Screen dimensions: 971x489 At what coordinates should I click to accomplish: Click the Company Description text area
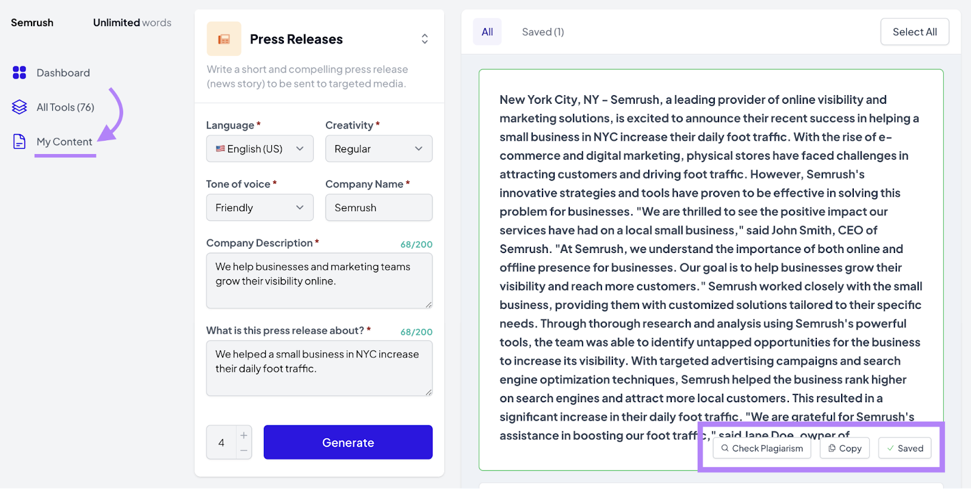coord(319,280)
